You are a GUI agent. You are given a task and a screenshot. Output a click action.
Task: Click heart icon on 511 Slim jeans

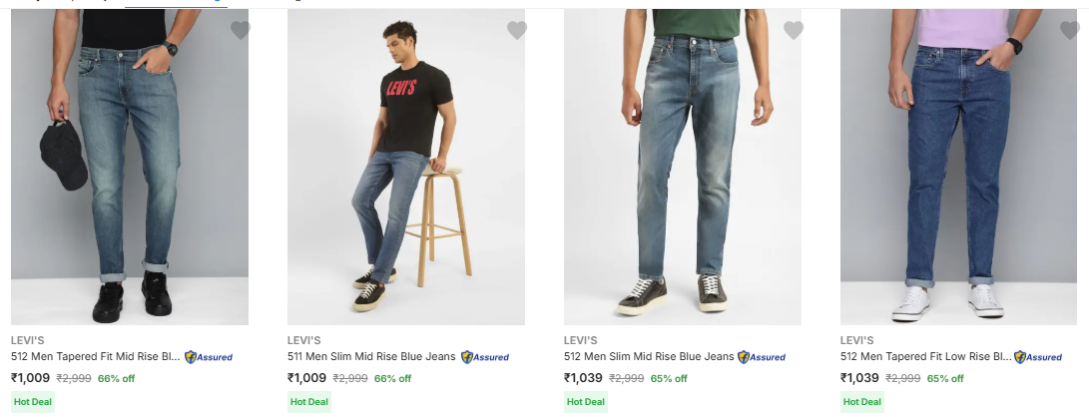click(x=517, y=31)
